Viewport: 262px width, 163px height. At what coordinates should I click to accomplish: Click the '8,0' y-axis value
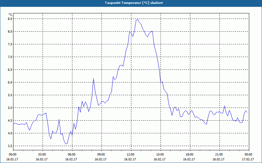pos(10,31)
